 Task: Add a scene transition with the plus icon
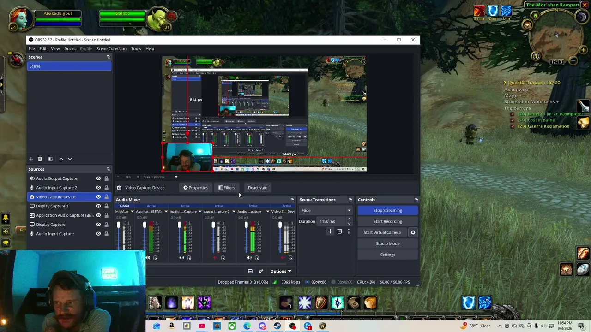330,231
